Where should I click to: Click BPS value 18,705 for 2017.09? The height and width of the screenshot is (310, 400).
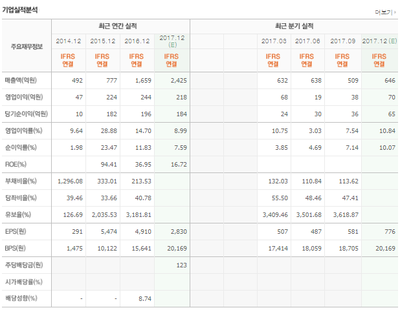(x=349, y=249)
